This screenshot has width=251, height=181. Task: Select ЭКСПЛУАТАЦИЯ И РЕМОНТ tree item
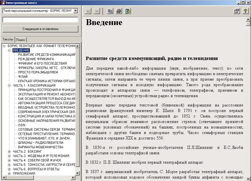[47, 94]
